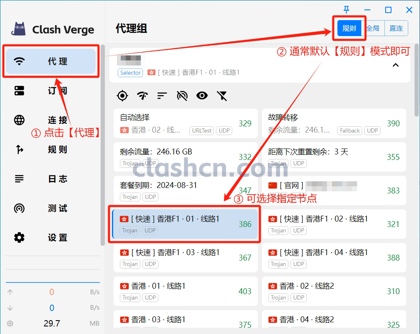Open the 订阅 (Profiles) sidebar page
The height and width of the screenshot is (334, 420).
(51, 91)
